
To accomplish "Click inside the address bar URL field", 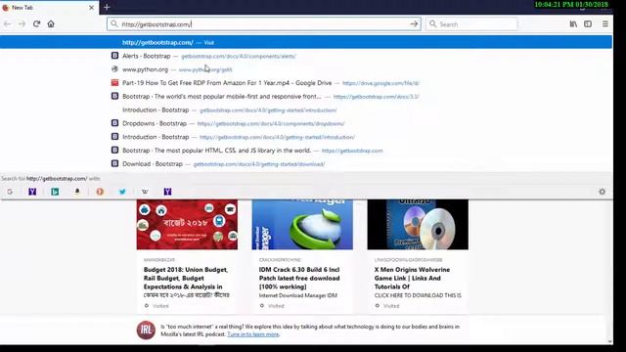I will (x=263, y=23).
